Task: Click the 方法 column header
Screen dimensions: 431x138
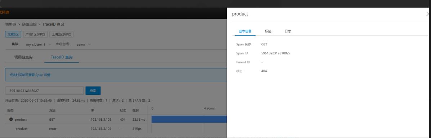Action: click(x=52, y=110)
